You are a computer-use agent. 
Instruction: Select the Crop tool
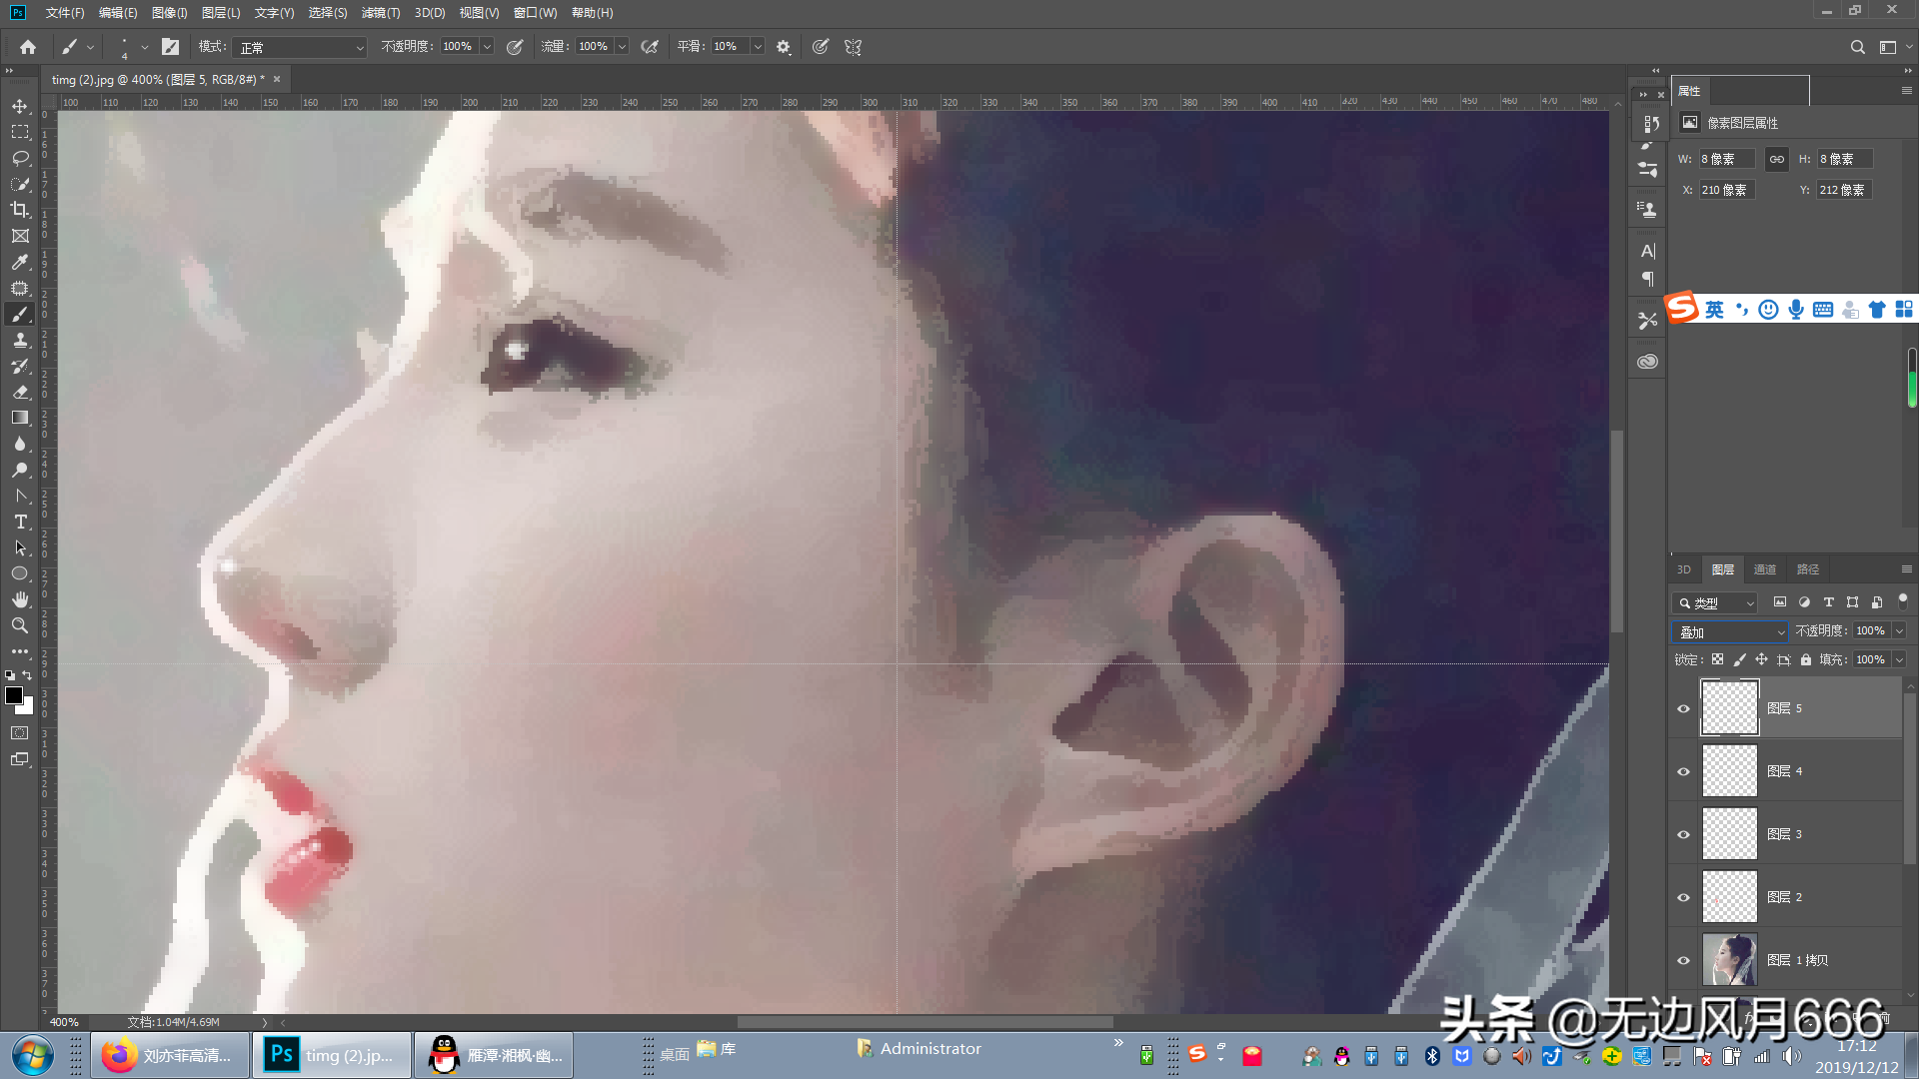pyautogui.click(x=20, y=210)
